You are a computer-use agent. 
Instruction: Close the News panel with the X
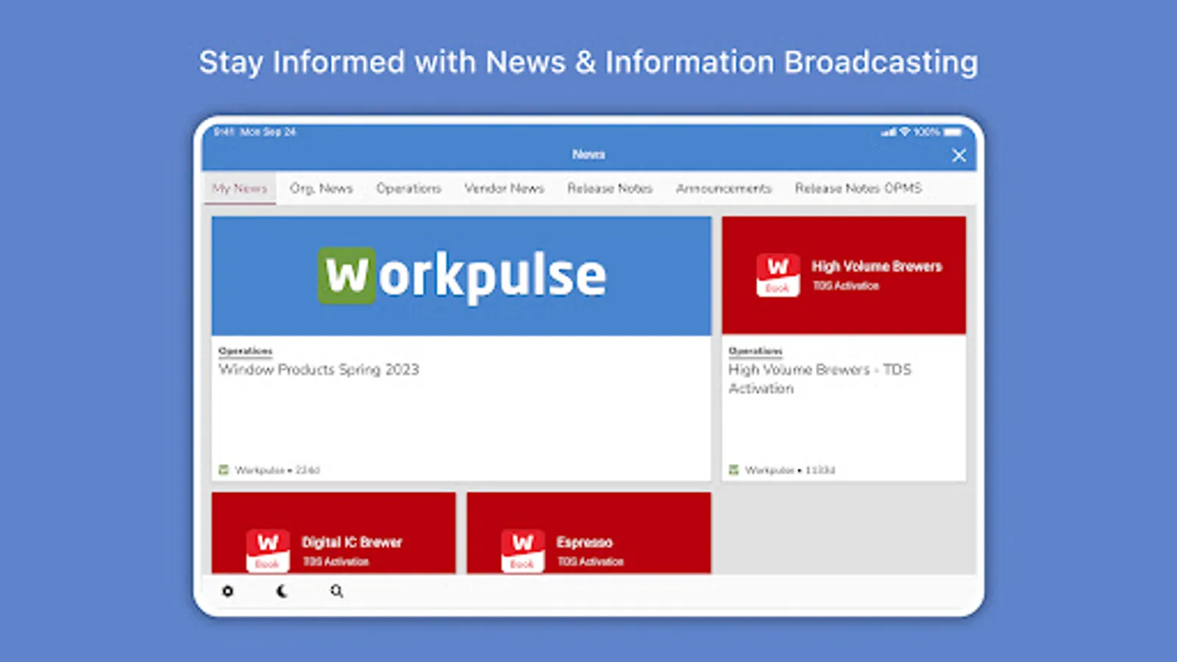959,155
